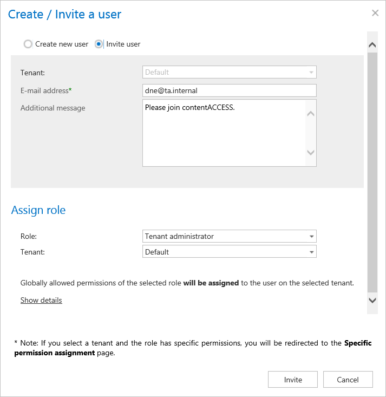This screenshot has width=386, height=397.
Task: Click the message box scroll up arrow
Action: (311, 114)
